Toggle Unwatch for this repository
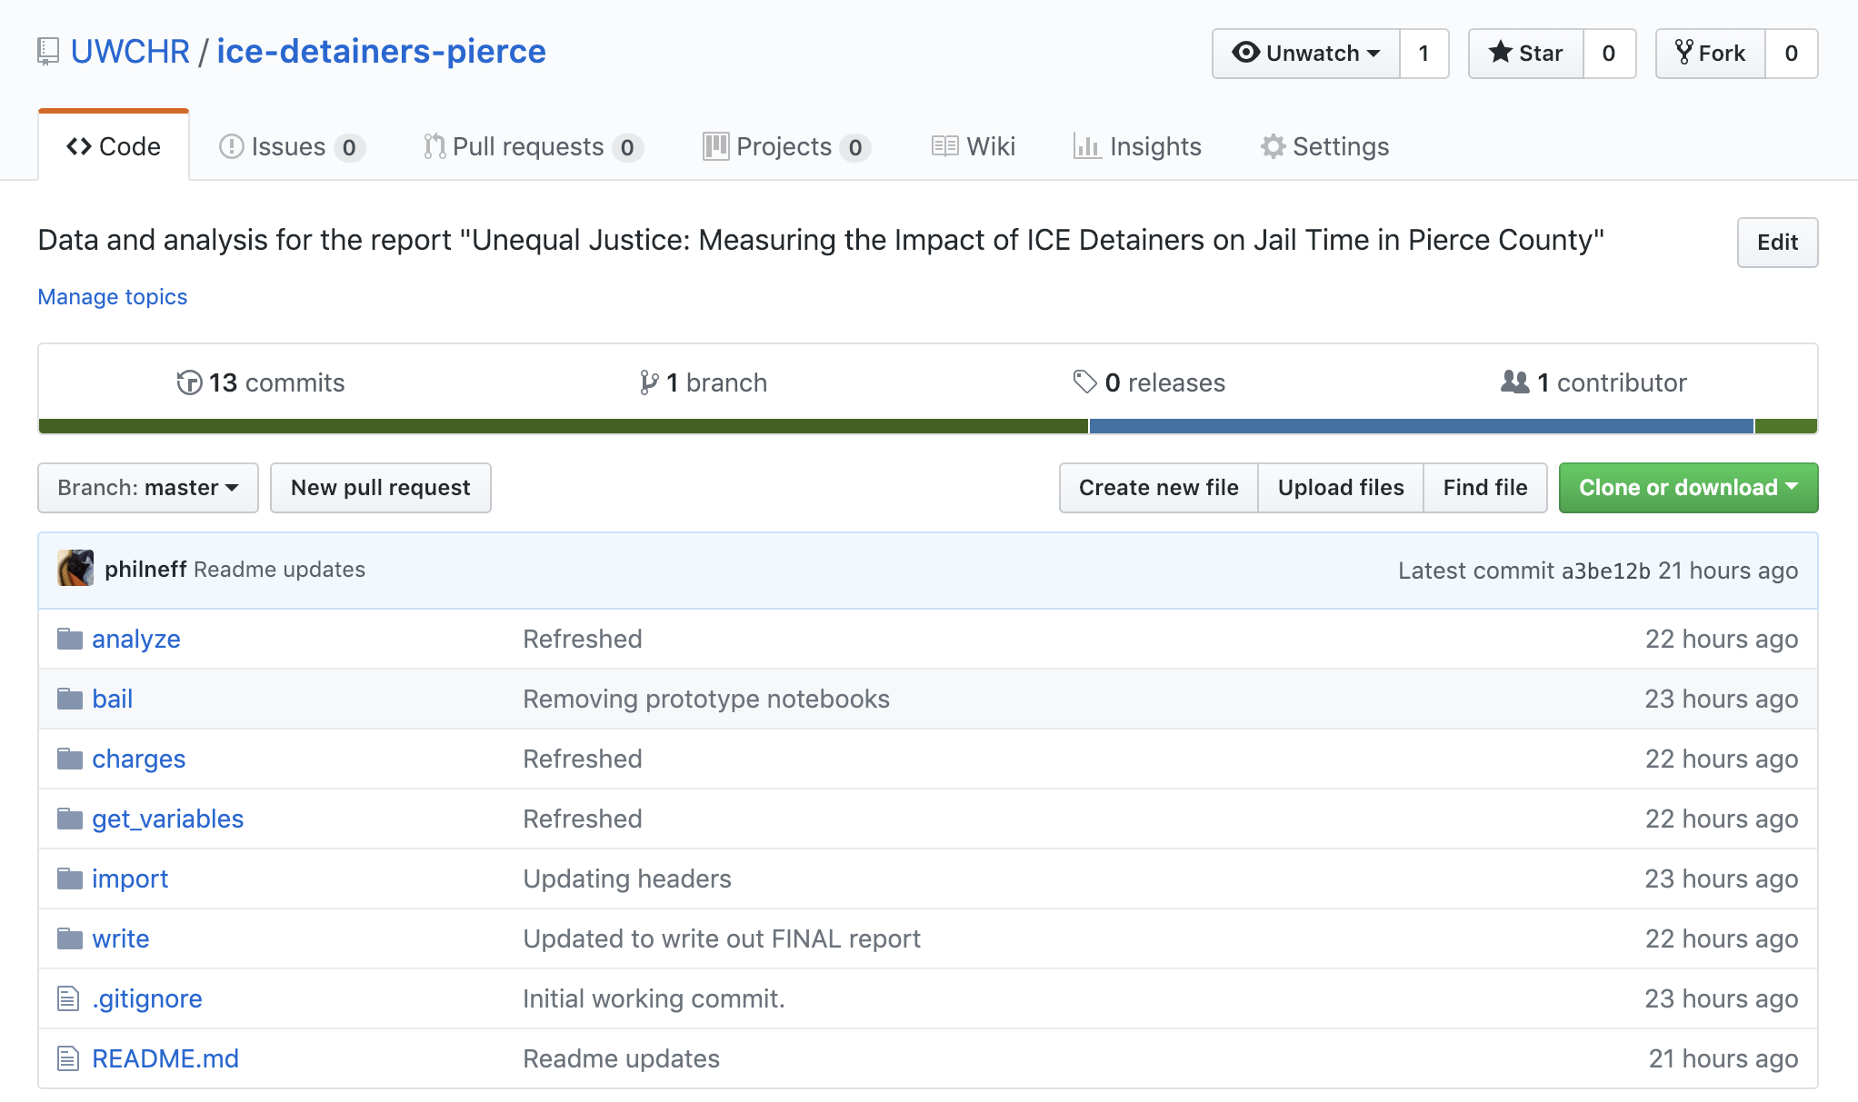The width and height of the screenshot is (1858, 1102). pyautogui.click(x=1305, y=54)
